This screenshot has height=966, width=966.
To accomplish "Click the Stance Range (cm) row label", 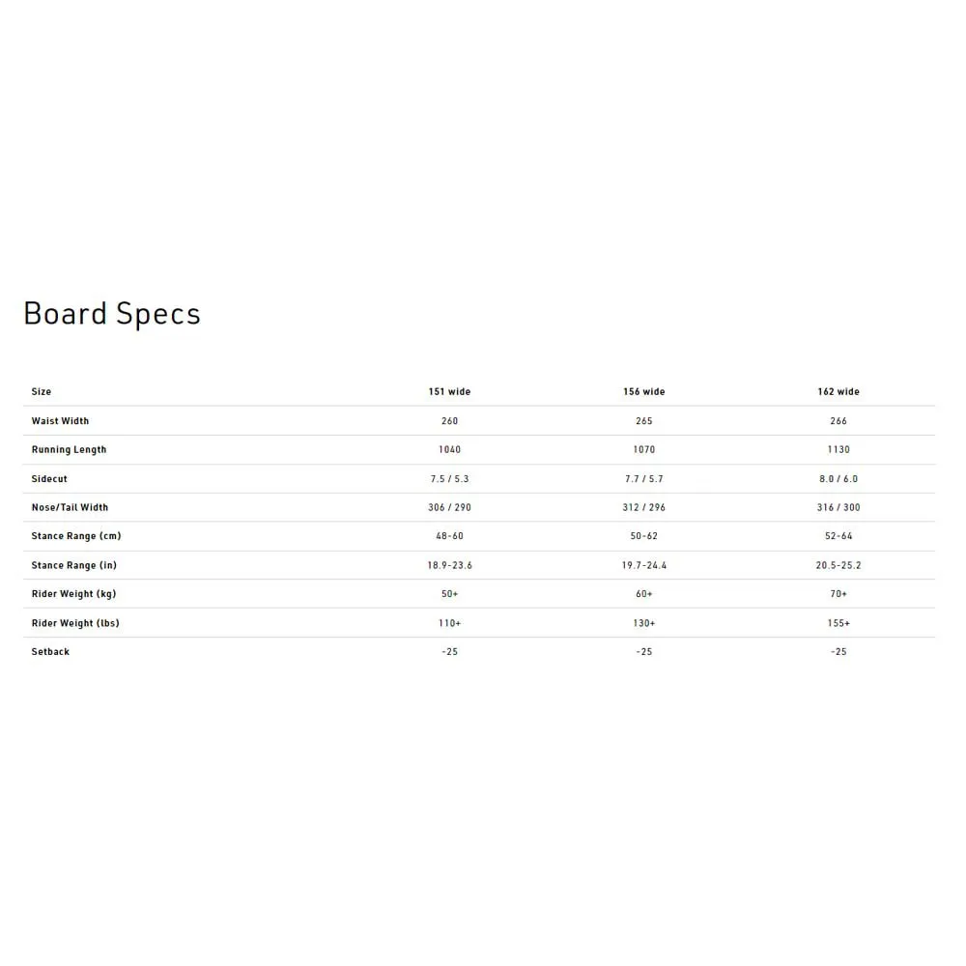I will [76, 536].
